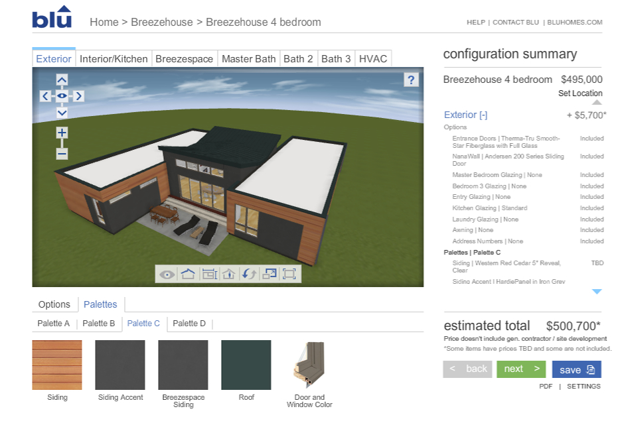Viewport: 634px width, 427px height.
Task: Click the green next button
Action: (521, 369)
